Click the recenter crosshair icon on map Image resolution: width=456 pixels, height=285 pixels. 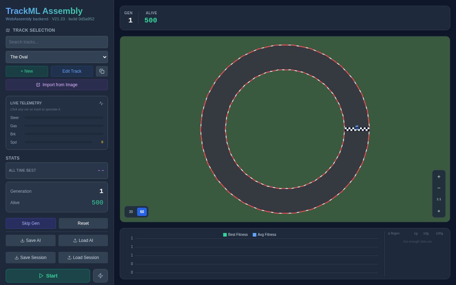tap(439, 211)
